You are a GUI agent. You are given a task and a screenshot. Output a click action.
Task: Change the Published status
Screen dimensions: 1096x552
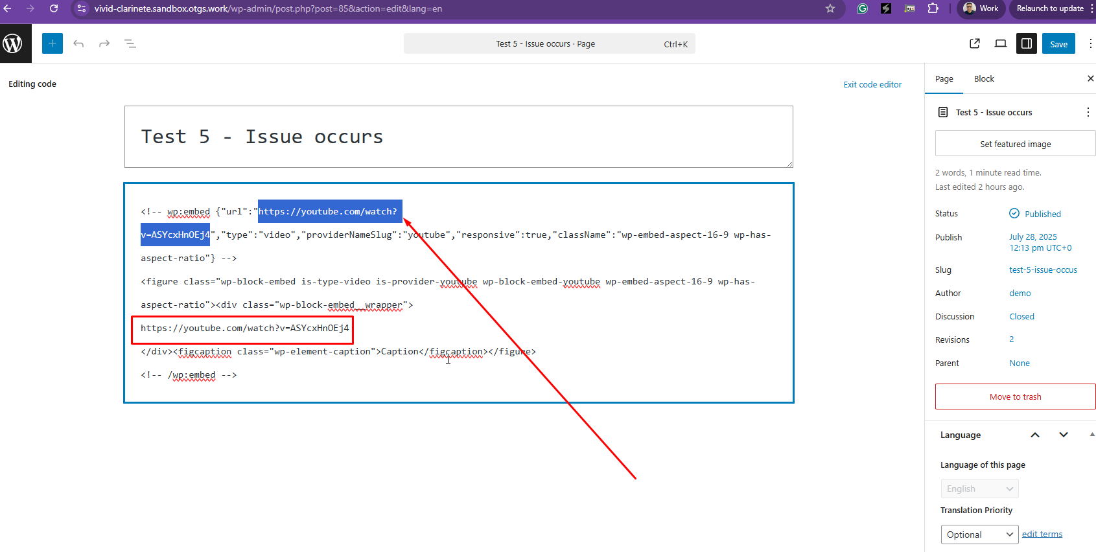[x=1035, y=214]
